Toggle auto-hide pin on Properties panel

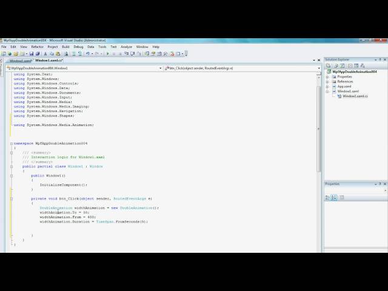[x=380, y=184]
